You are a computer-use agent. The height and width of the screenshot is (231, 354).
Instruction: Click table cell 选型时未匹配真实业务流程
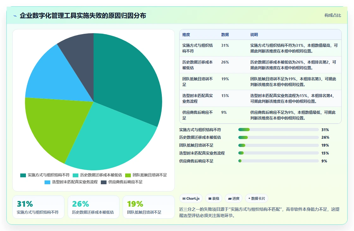198,98
